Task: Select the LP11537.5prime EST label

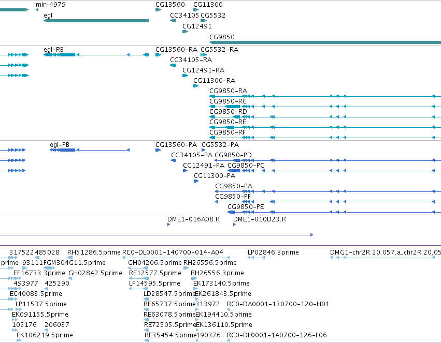Action: pos(41,304)
